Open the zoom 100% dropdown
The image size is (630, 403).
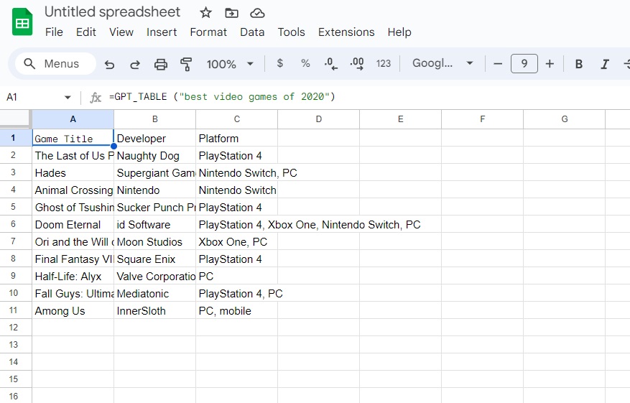(230, 64)
